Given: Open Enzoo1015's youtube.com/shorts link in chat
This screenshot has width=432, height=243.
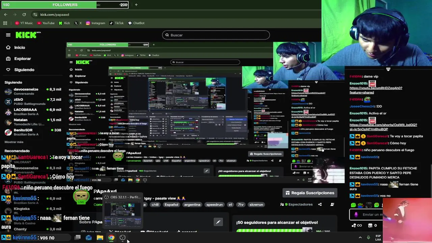Looking at the screenshot, I should 383,127.
